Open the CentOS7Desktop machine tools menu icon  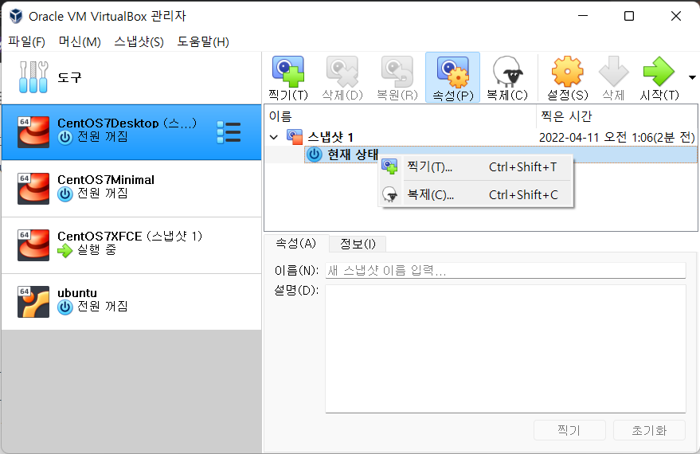pyautogui.click(x=229, y=132)
